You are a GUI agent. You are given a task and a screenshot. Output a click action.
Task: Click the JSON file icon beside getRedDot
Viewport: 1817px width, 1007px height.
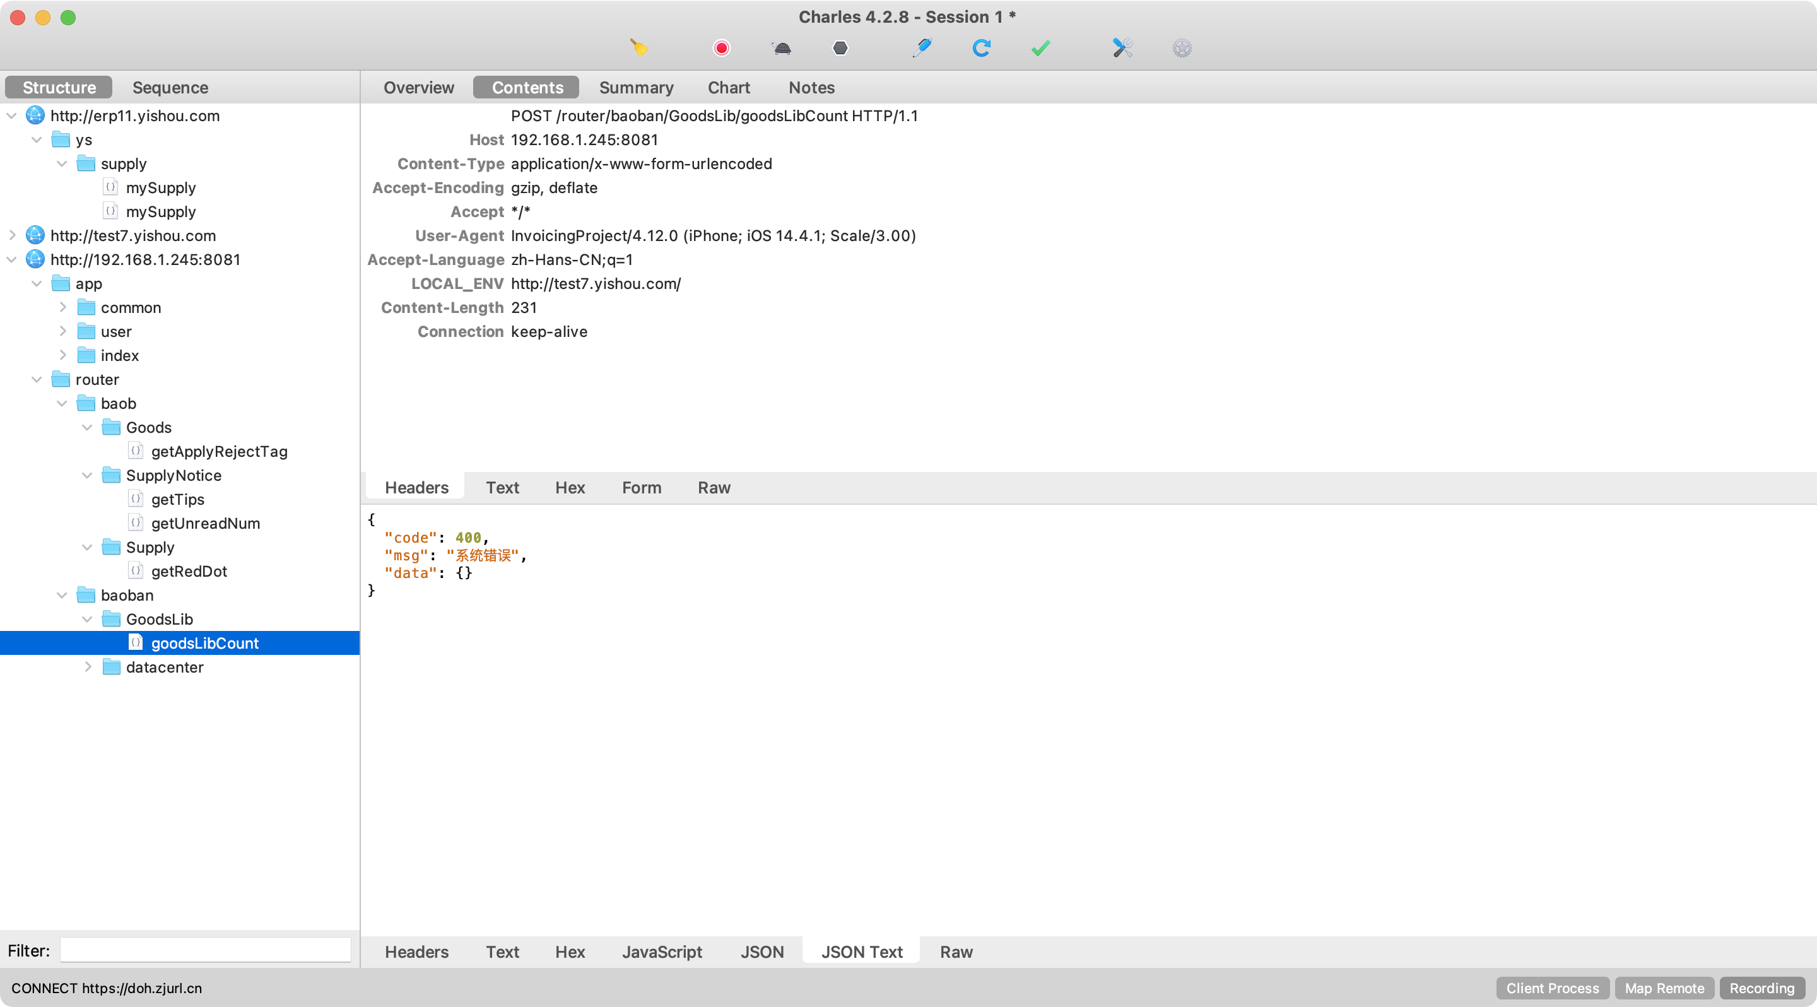pos(136,571)
